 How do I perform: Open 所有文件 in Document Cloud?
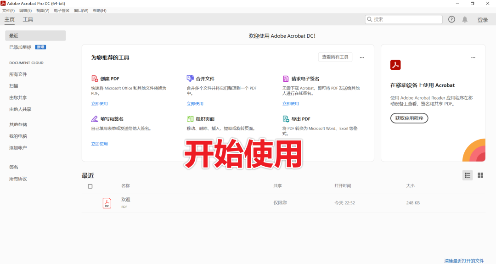18,74
